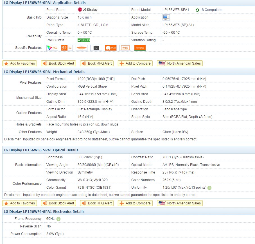Viewport: 255px width, 244px height.
Task: Click the WLED backlight feature icon
Action: [111, 48]
